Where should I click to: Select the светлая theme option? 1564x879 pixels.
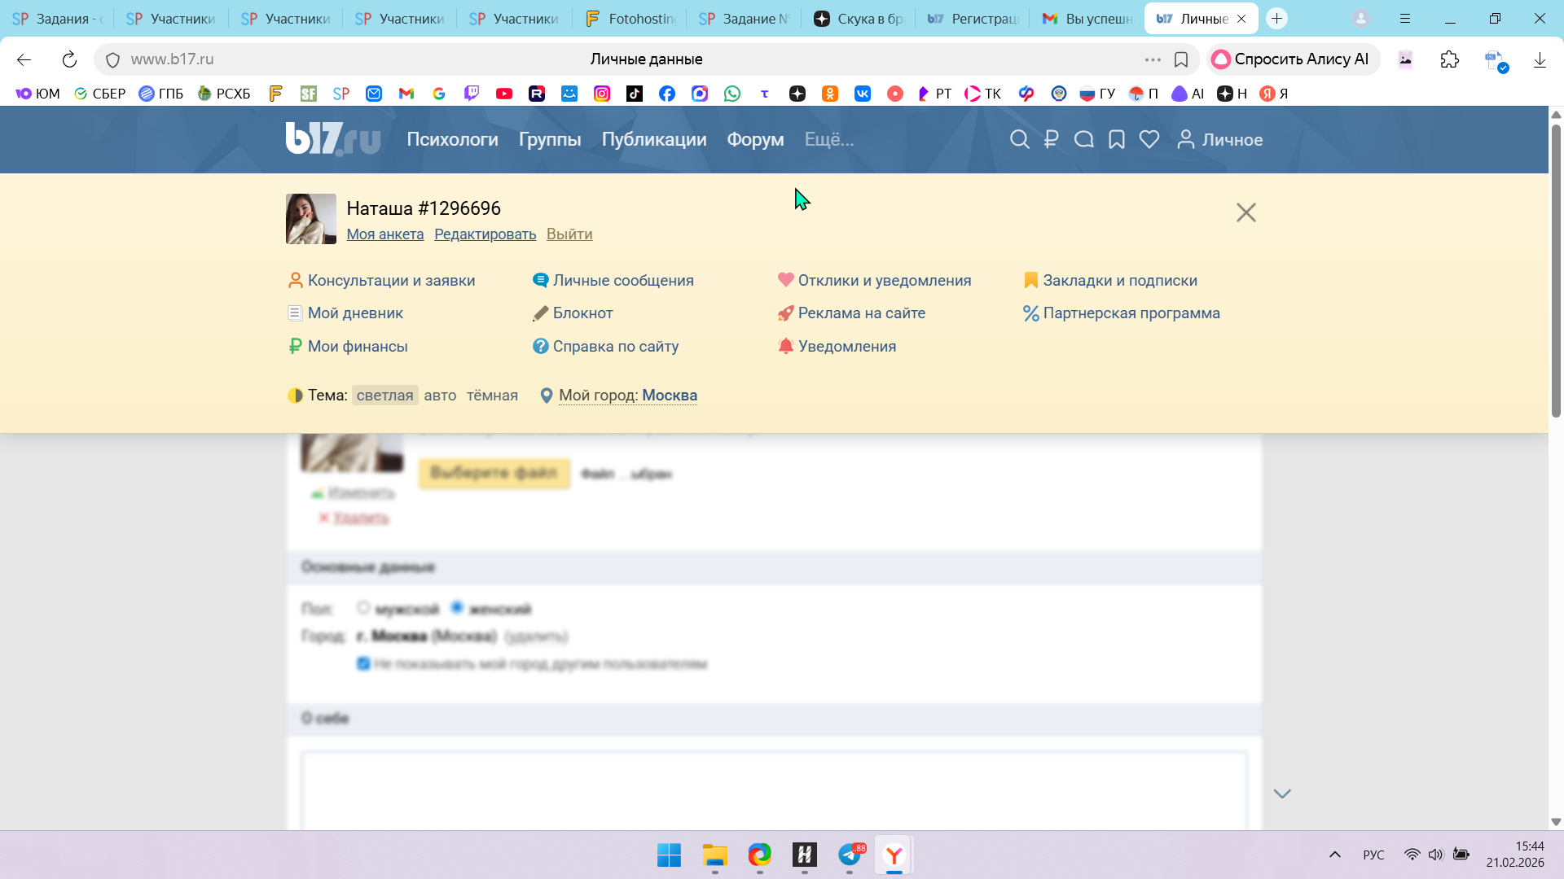384,396
